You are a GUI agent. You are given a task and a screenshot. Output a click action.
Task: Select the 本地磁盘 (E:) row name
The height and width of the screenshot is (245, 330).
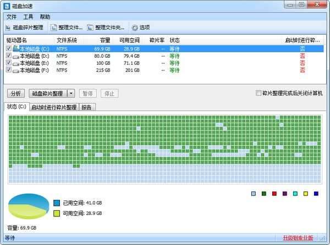point(35,63)
